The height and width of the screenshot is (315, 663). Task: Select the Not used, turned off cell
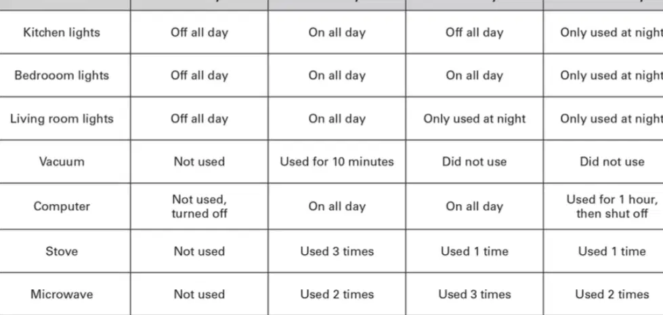point(199,206)
